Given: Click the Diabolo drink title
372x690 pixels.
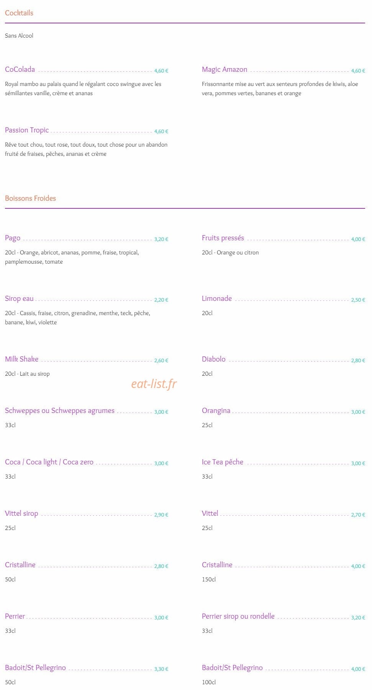Looking at the screenshot, I should point(214,359).
